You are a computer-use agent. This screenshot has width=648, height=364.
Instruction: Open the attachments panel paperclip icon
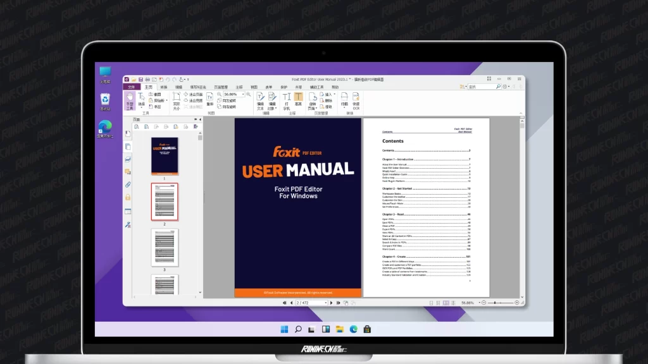[x=128, y=185]
